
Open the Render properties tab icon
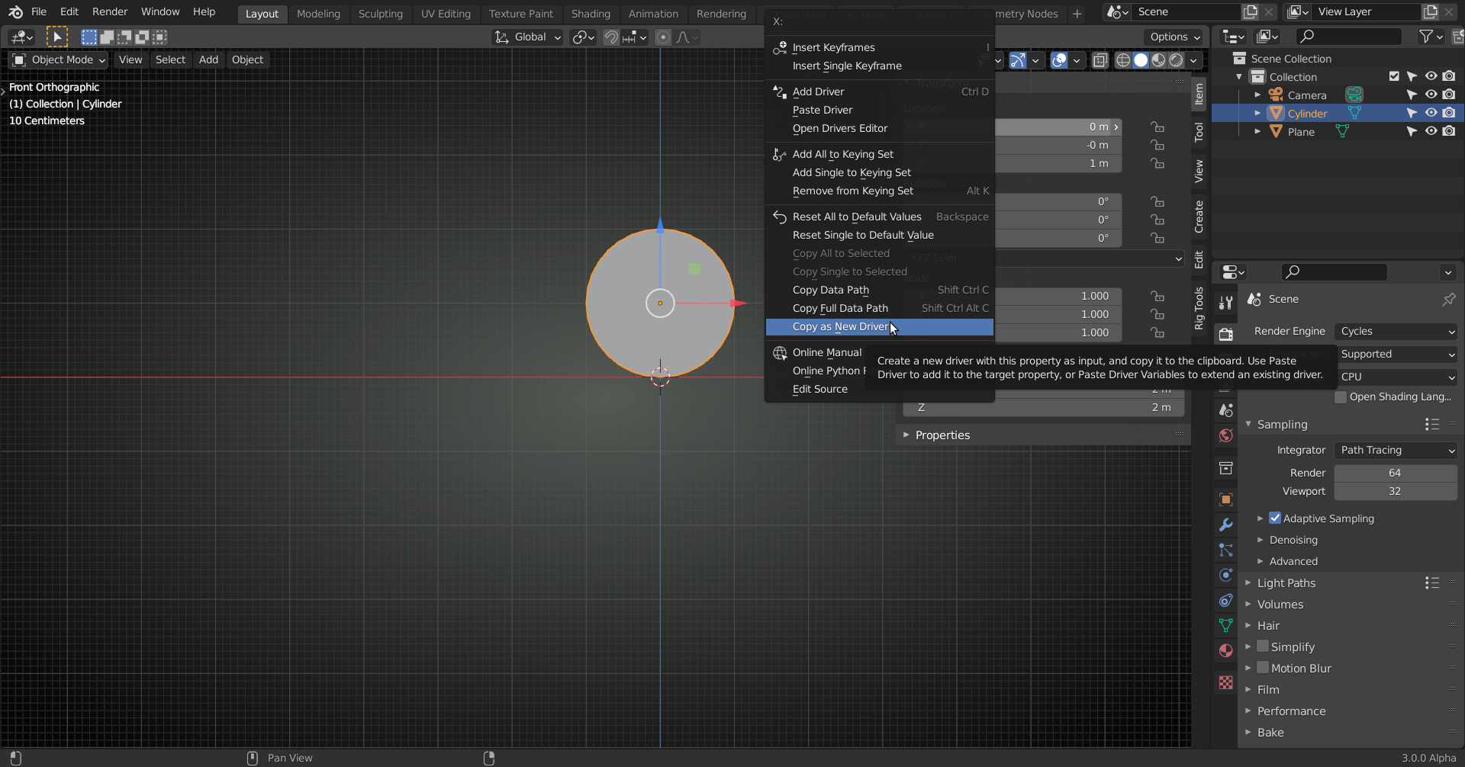point(1225,334)
